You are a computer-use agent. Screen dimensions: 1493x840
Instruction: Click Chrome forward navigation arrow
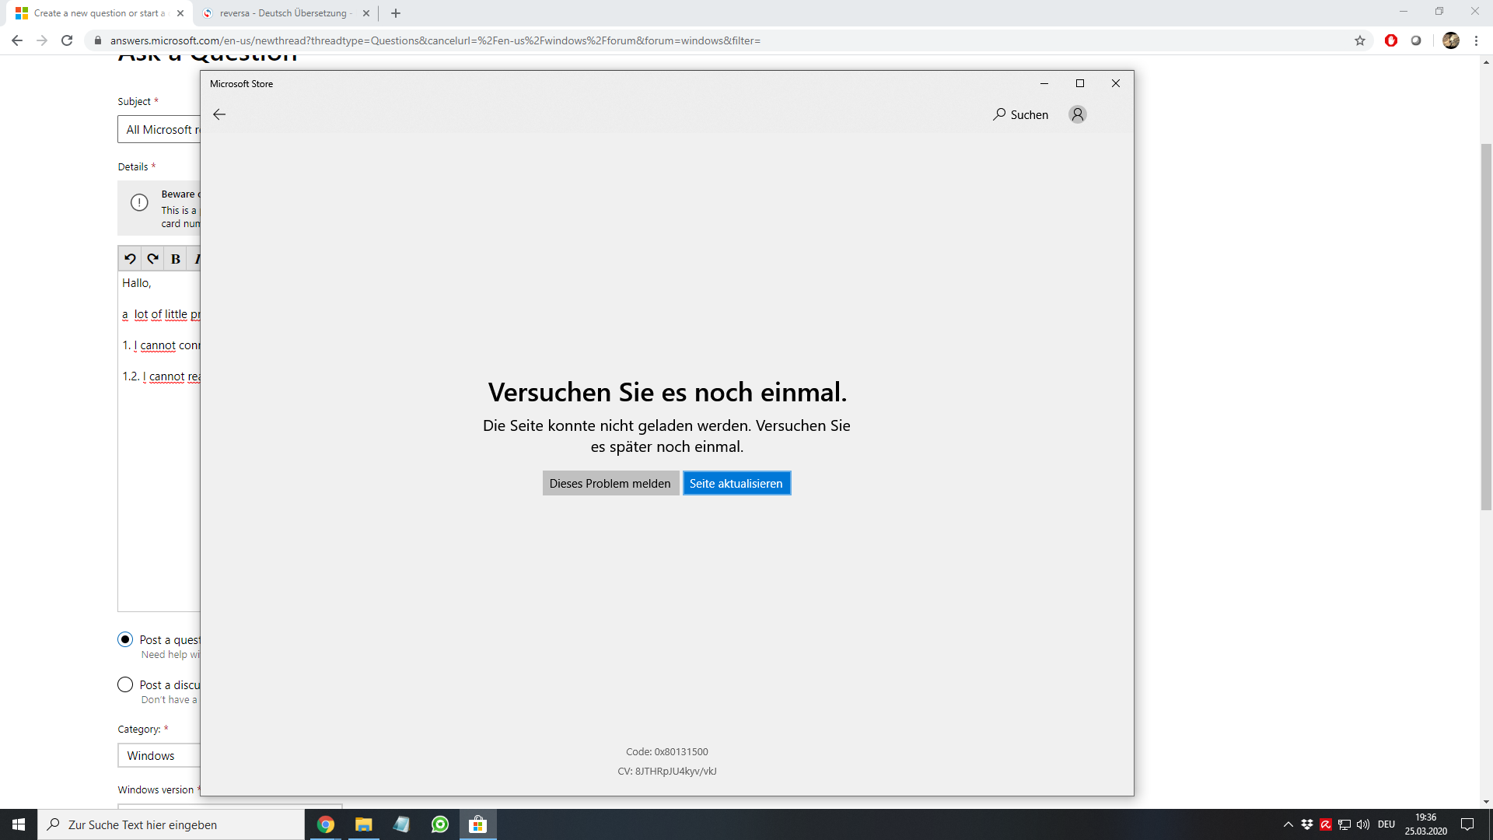[42, 40]
